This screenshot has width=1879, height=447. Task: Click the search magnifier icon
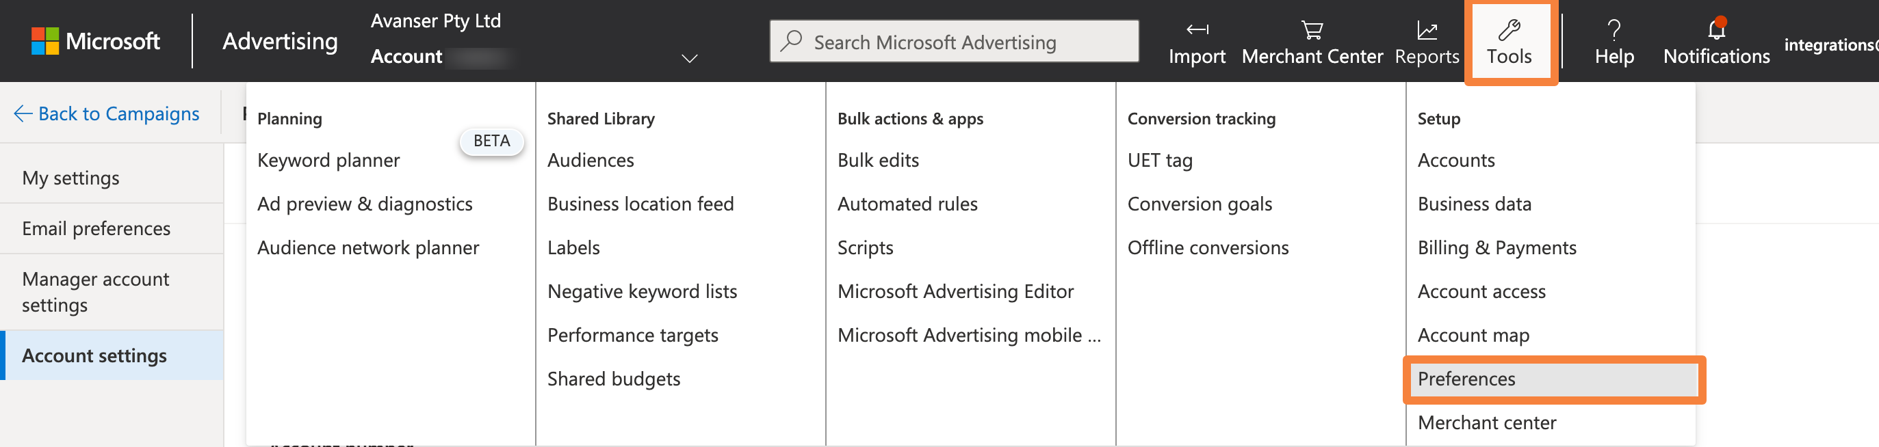tap(792, 41)
